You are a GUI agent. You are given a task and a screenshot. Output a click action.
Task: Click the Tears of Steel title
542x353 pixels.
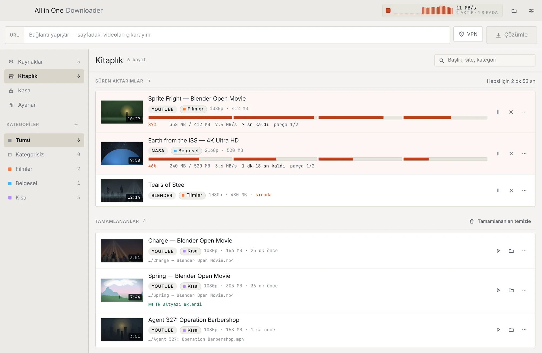[167, 185]
